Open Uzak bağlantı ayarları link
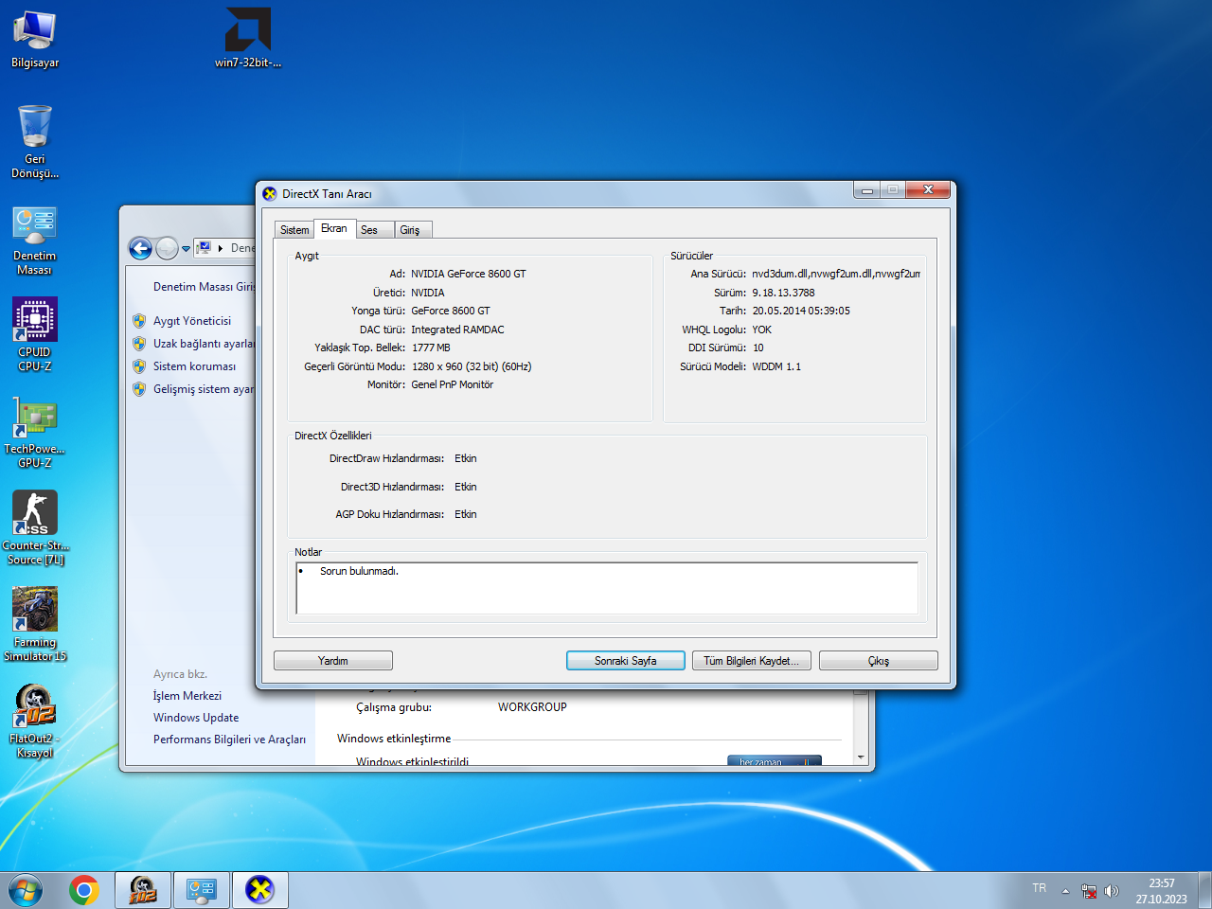 pos(204,344)
